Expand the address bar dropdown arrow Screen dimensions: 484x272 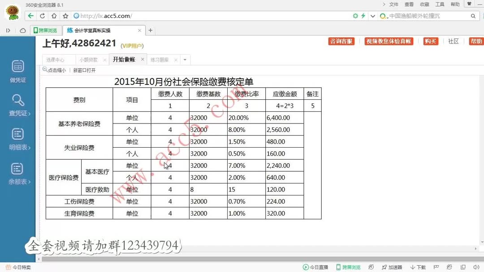click(x=373, y=15)
